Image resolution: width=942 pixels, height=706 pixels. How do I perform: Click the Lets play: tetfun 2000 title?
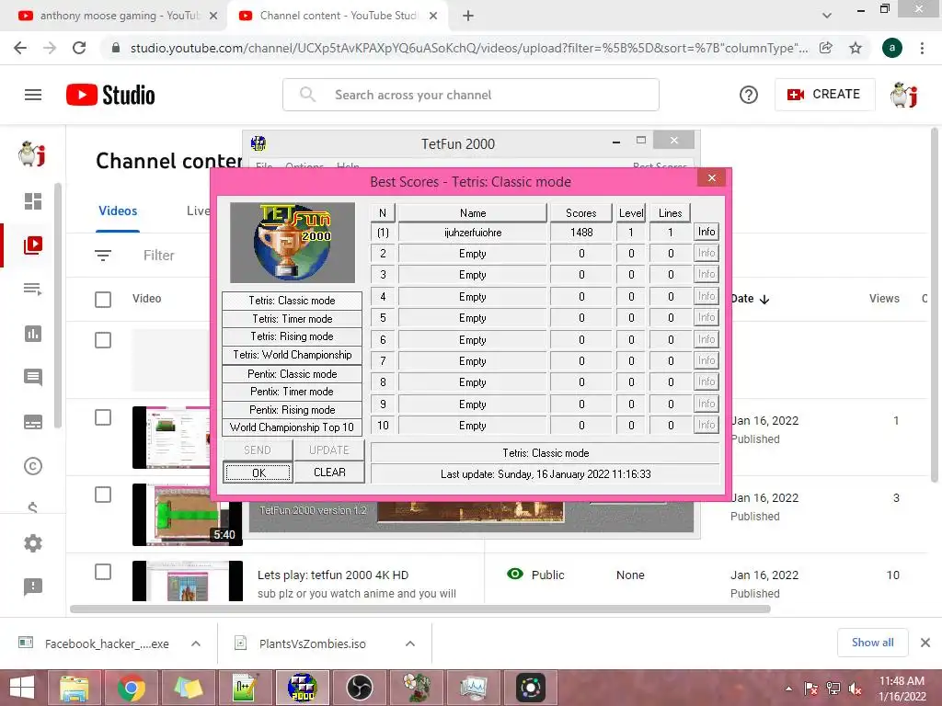pos(333,575)
